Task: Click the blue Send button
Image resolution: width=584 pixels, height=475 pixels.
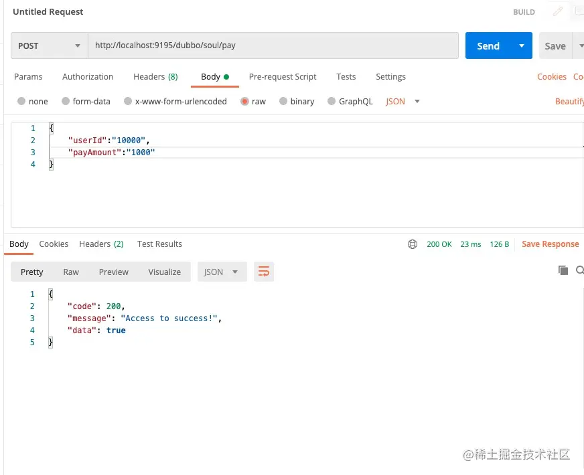Action: (488, 46)
